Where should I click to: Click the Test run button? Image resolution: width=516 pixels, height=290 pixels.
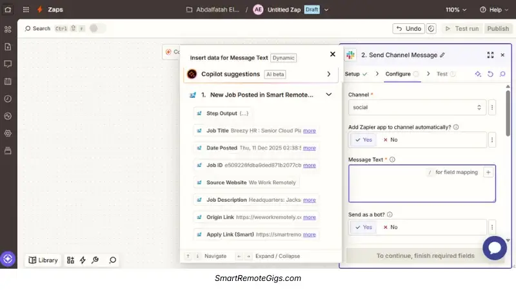462,28
